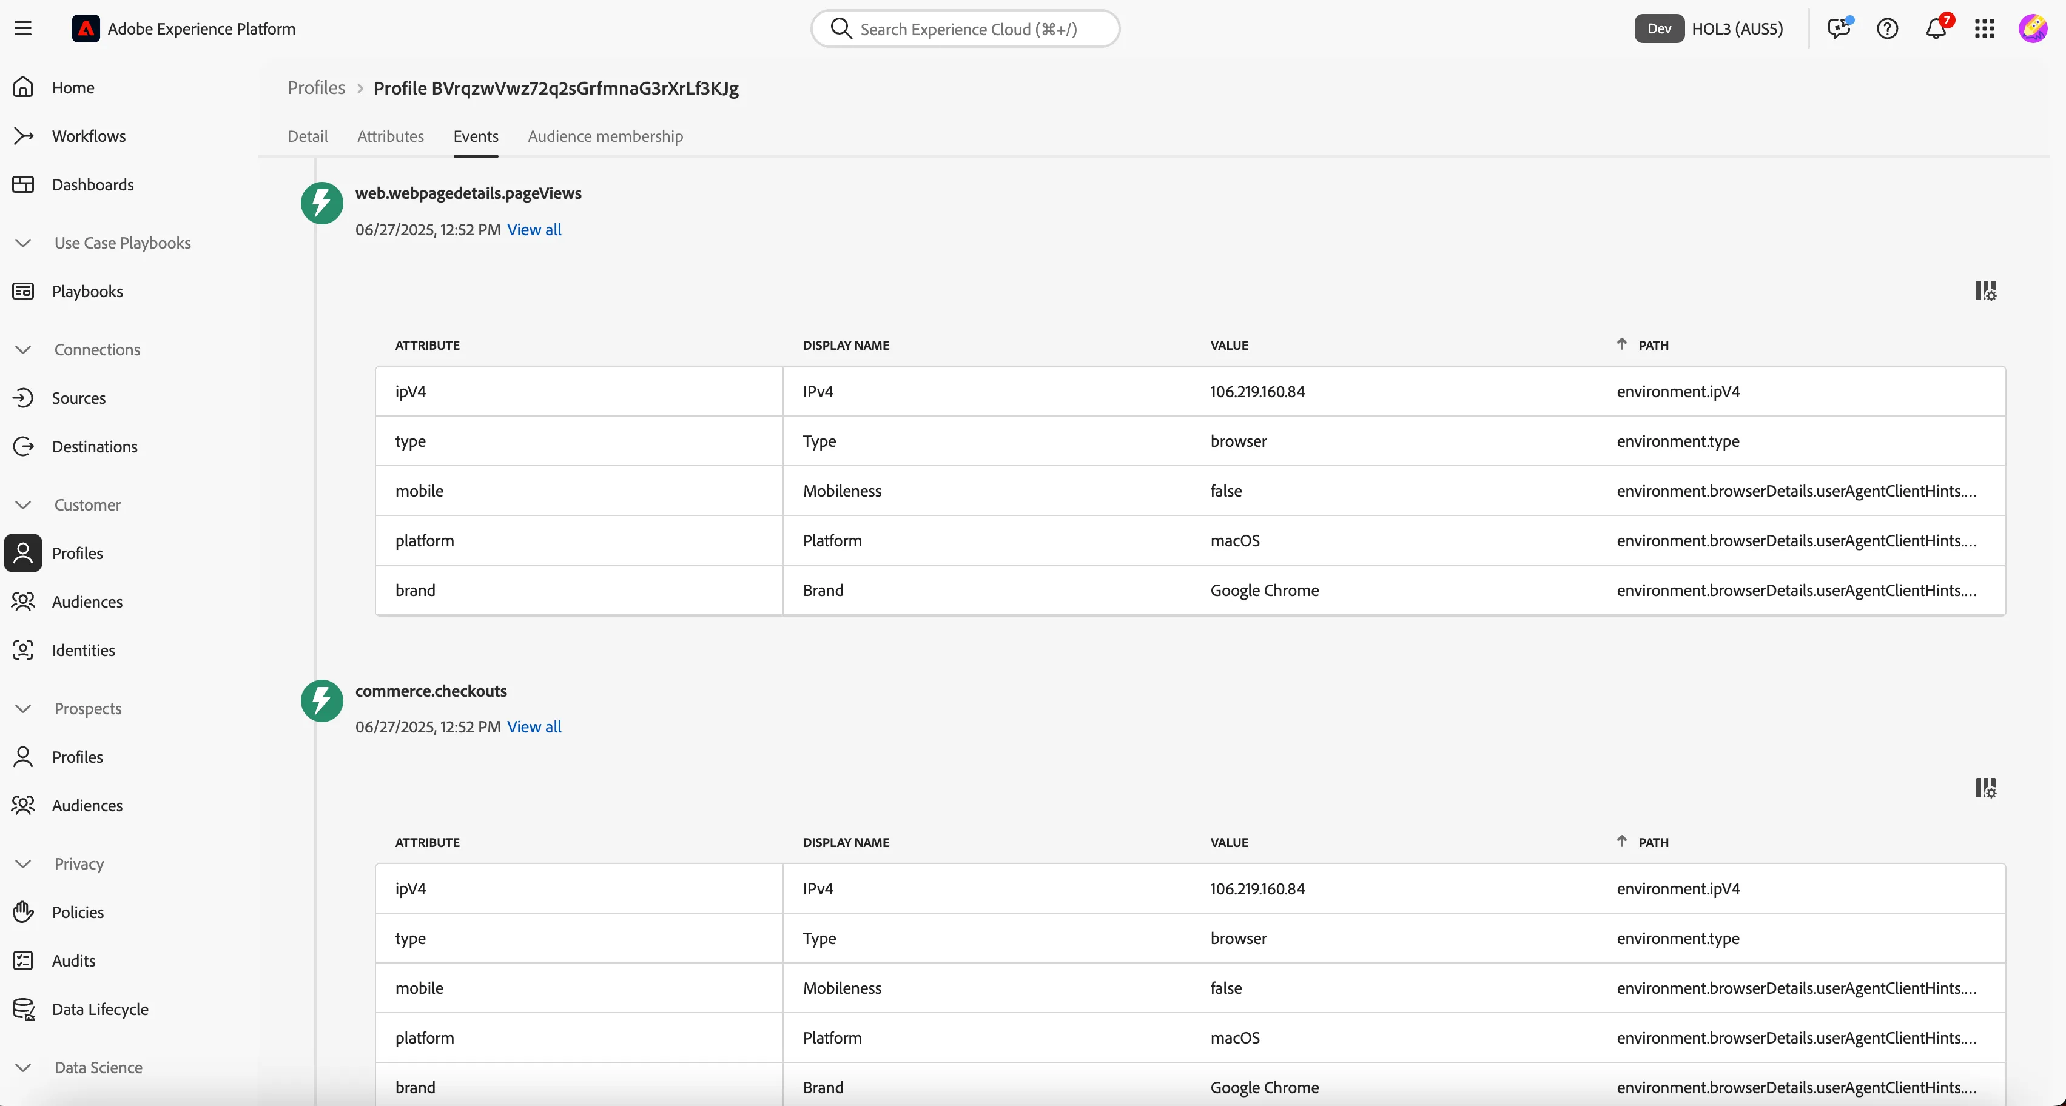
Task: Collapse the Customer section
Action: coord(23,505)
